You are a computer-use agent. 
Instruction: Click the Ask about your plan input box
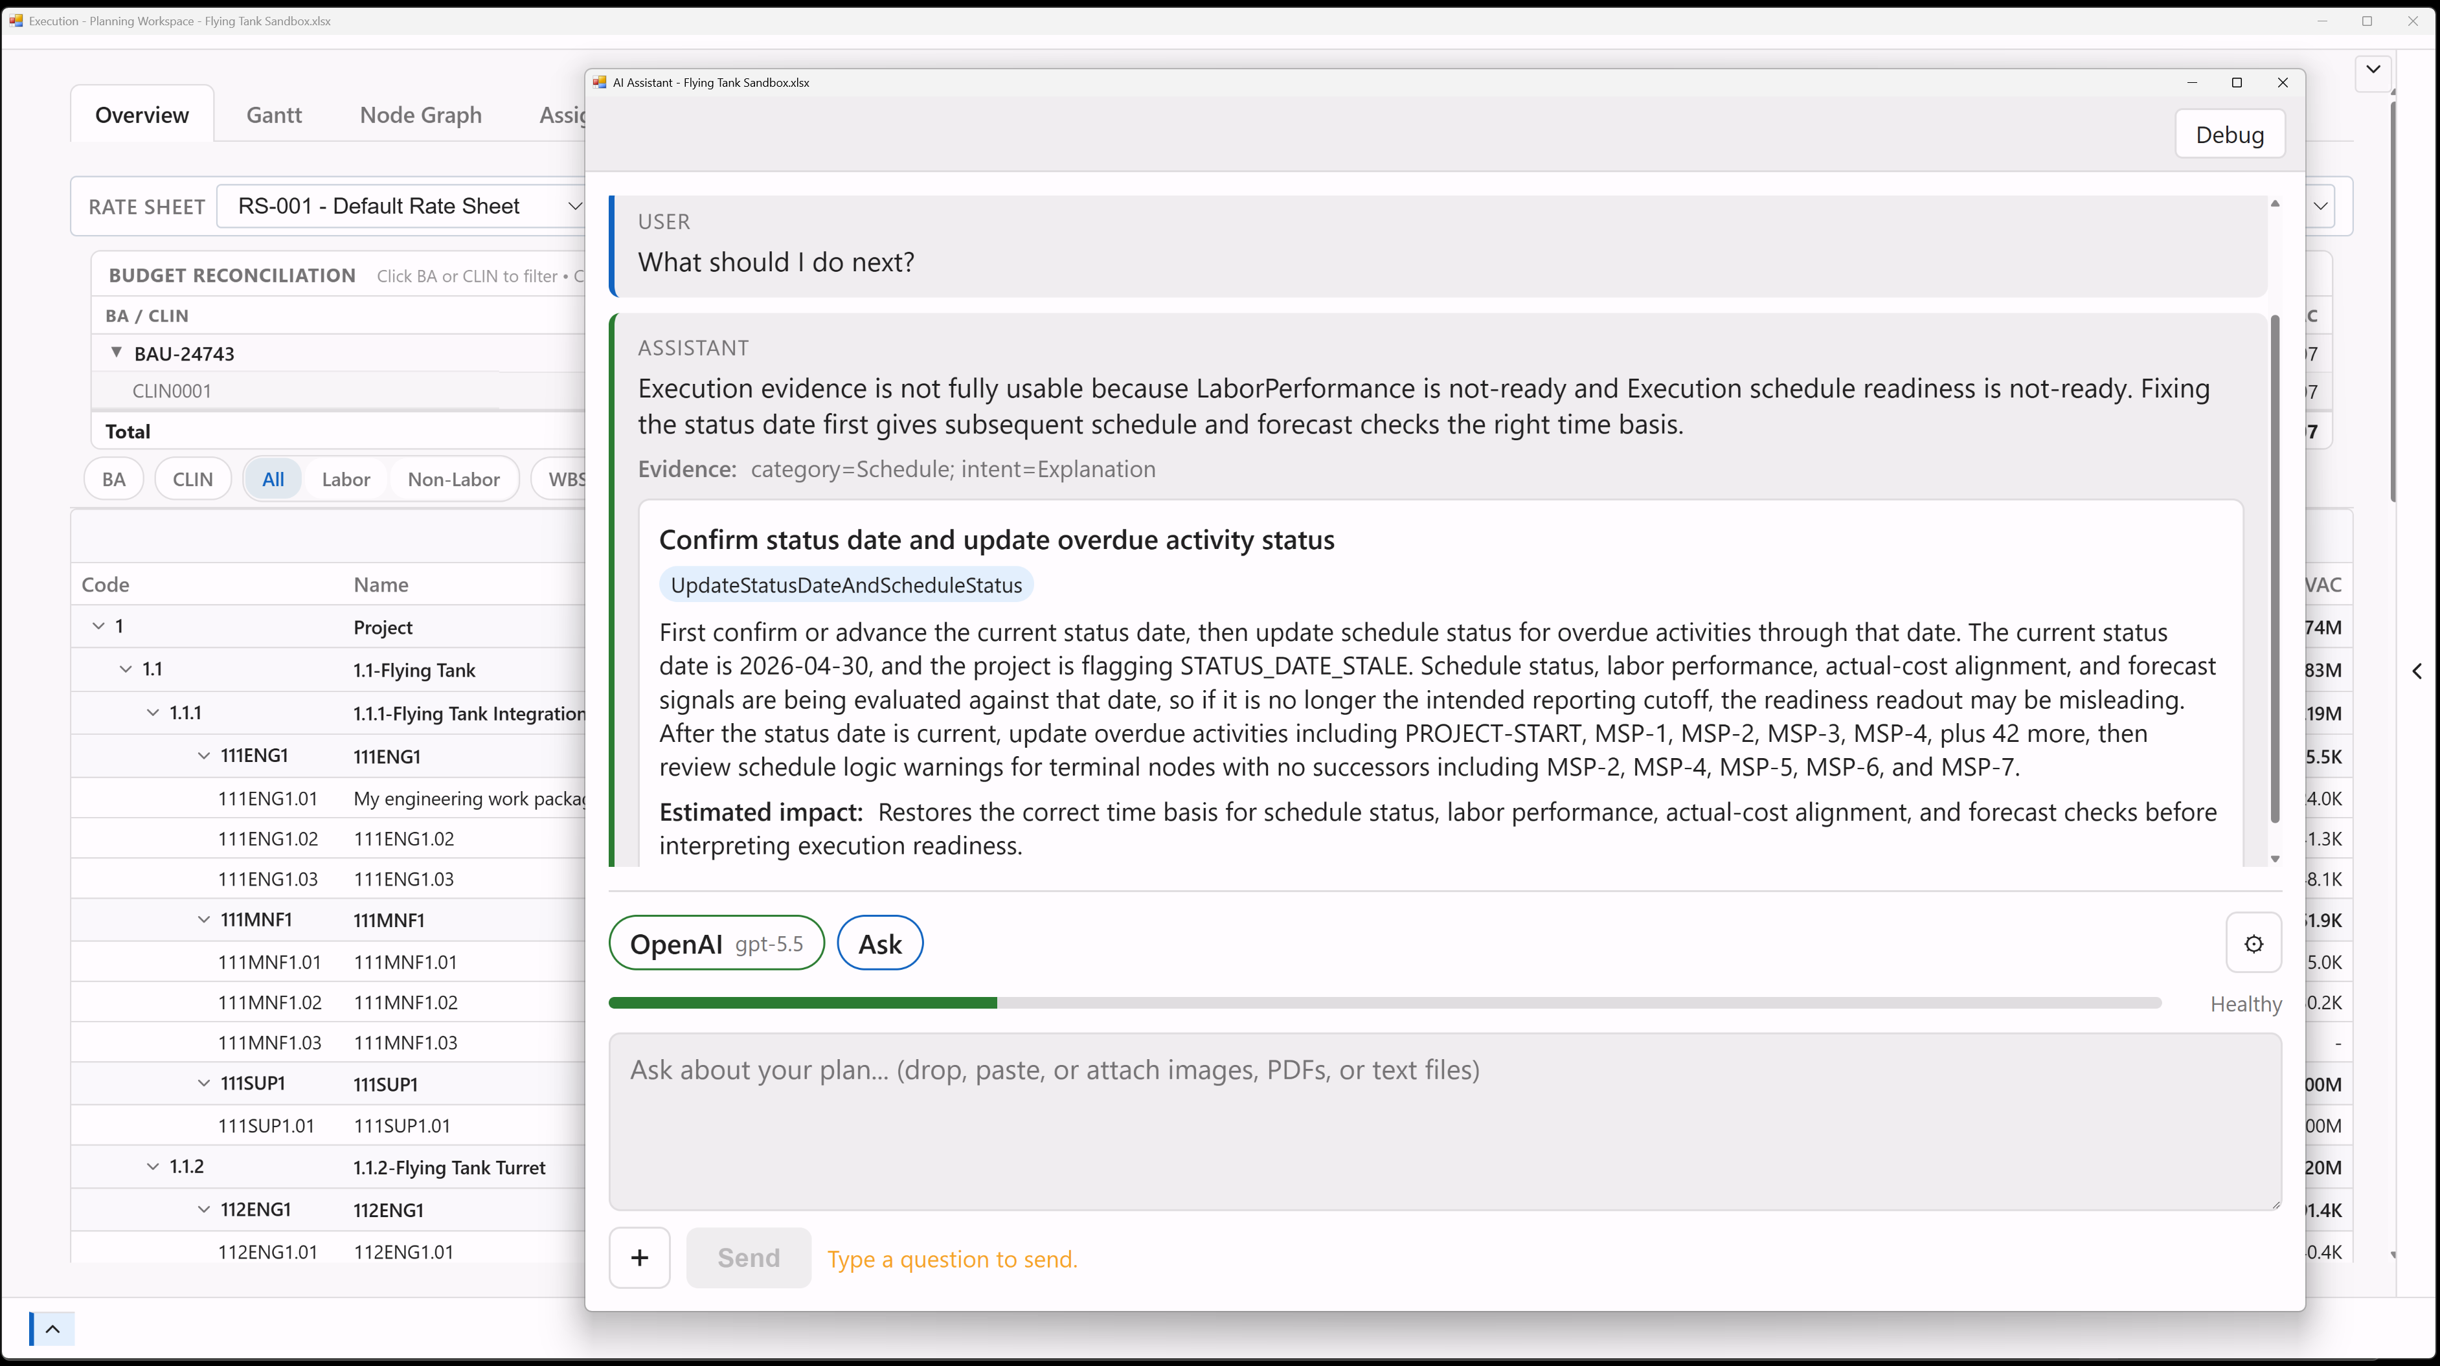tap(1445, 1121)
